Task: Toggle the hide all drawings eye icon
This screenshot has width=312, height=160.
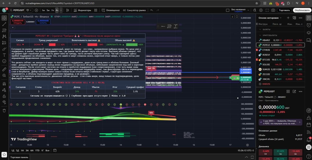Action: [4, 102]
